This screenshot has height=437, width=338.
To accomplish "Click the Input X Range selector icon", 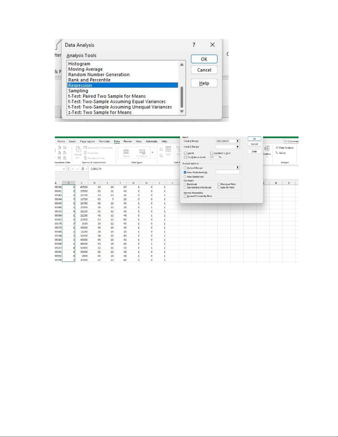I will click(x=238, y=147).
